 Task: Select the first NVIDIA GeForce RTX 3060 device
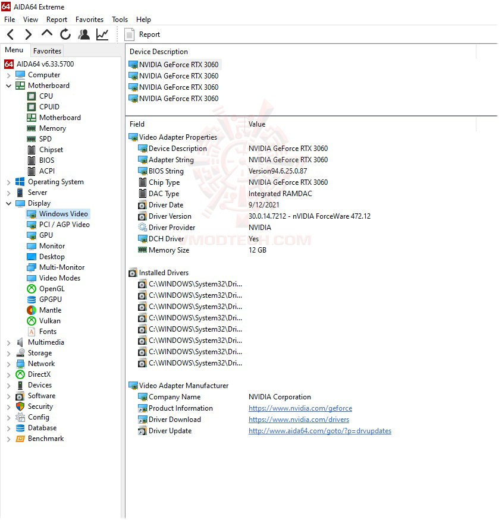click(175, 65)
